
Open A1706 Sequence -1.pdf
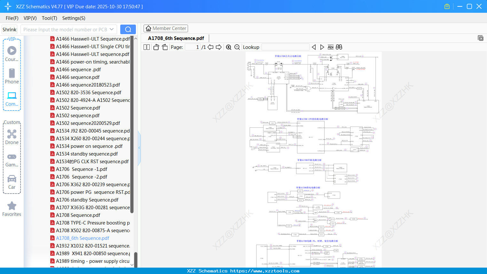79,169
